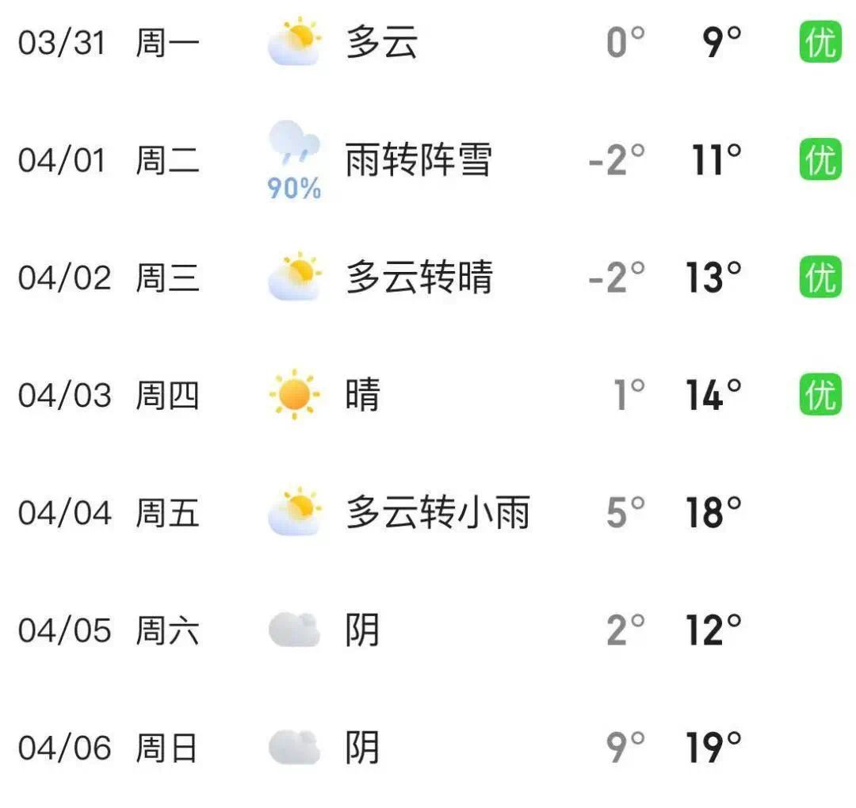Click the 0° low temperature on 03/31
The image size is (856, 808).
click(625, 42)
